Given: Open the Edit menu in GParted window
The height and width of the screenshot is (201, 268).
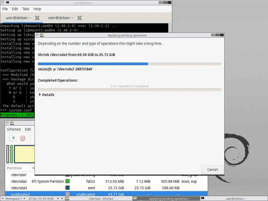Looking at the screenshot, I should pos(28,129).
